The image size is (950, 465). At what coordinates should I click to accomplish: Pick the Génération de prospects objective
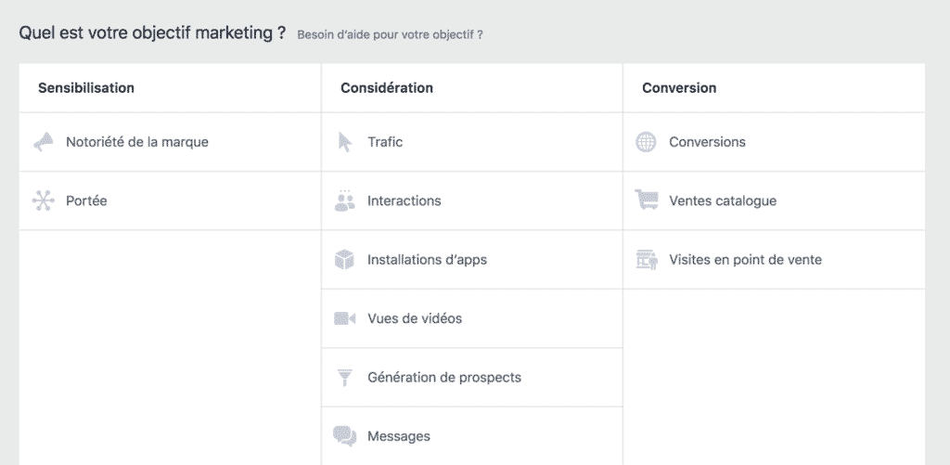click(x=444, y=377)
